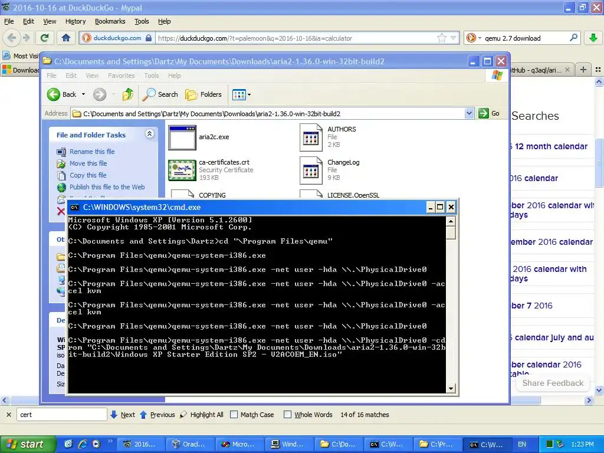Click Explorer Forward arrow button

tap(100, 94)
